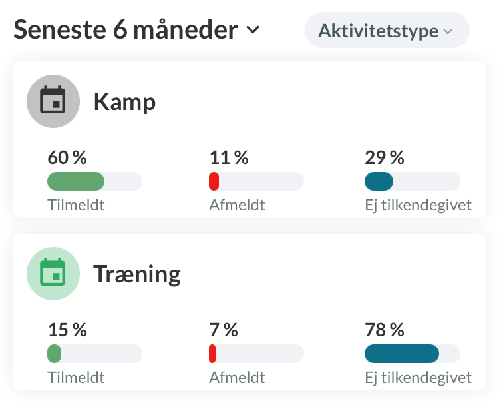The height and width of the screenshot is (405, 499).
Task: Click the 60 % value in Kamp
Action: [x=67, y=158]
